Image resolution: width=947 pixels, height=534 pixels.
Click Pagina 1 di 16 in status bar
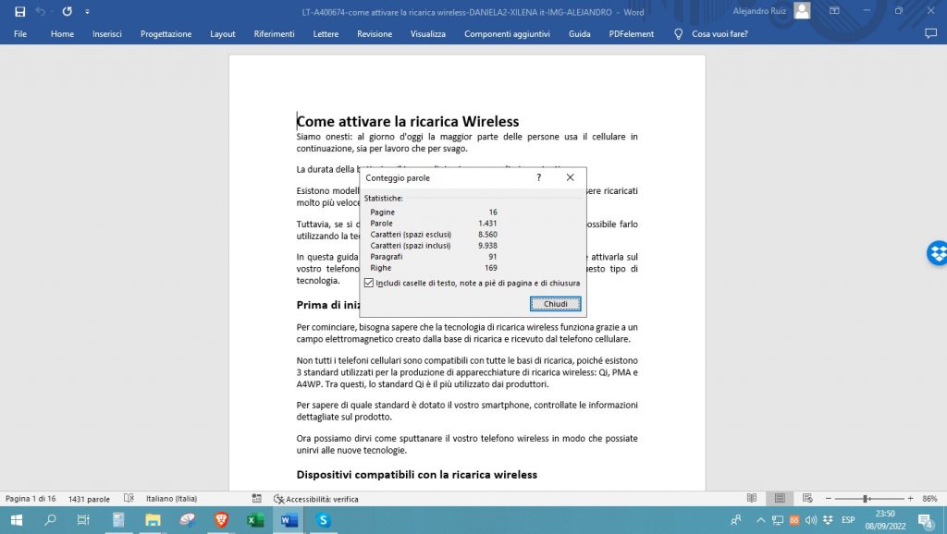[x=29, y=499]
